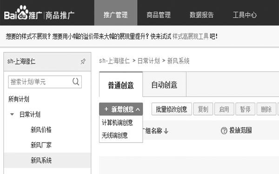Click the help icon beside 投放范围
279x174 pixels.
224,131
